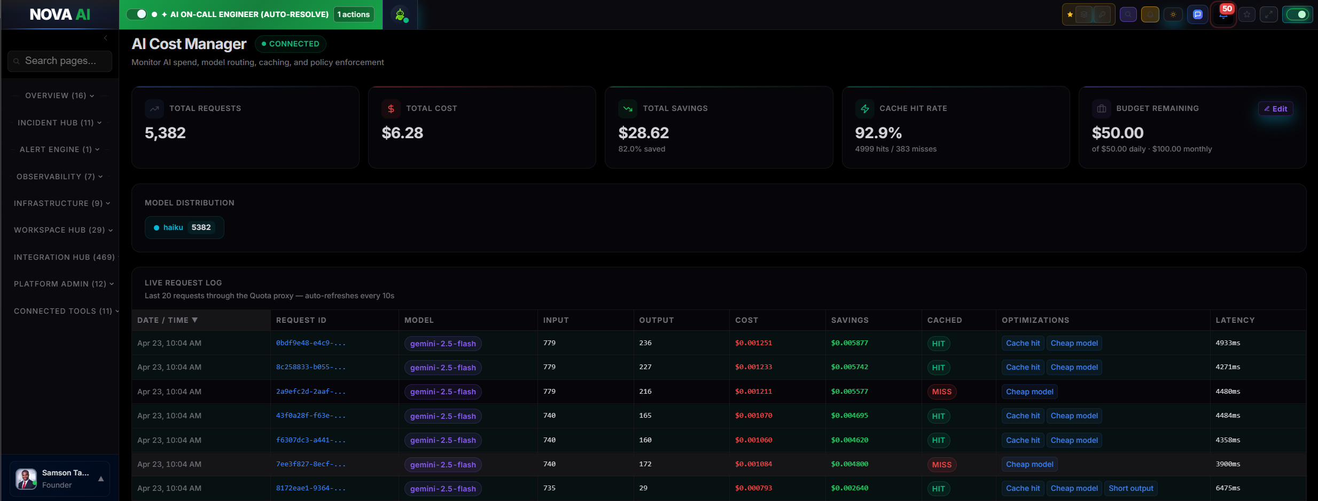Toggle the star outline button in toolbar

coord(1248,14)
